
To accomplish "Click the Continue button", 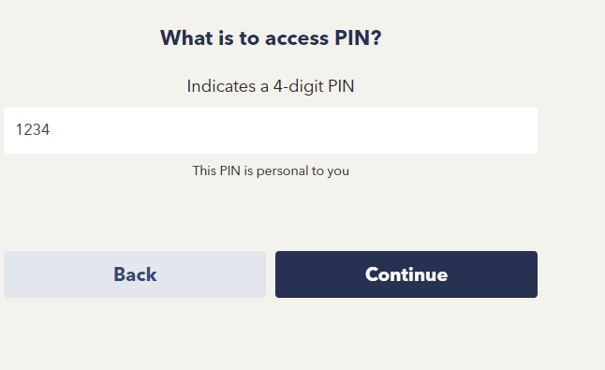I will pyautogui.click(x=406, y=274).
